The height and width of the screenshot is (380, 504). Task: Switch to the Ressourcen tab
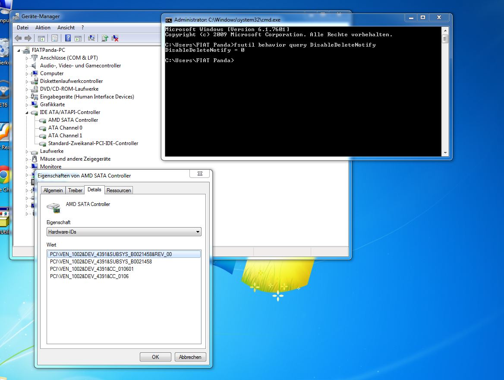(119, 190)
